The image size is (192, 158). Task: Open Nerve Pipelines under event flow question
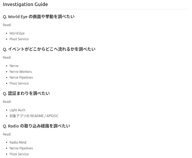pos(21,77)
